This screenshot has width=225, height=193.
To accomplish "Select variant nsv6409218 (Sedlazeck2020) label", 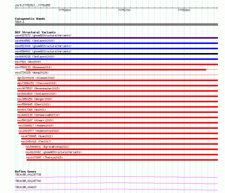I will click(35, 57).
